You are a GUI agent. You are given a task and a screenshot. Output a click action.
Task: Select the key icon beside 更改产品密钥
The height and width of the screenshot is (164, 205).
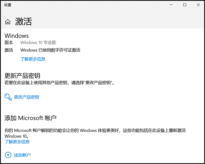pyautogui.click(x=8, y=97)
